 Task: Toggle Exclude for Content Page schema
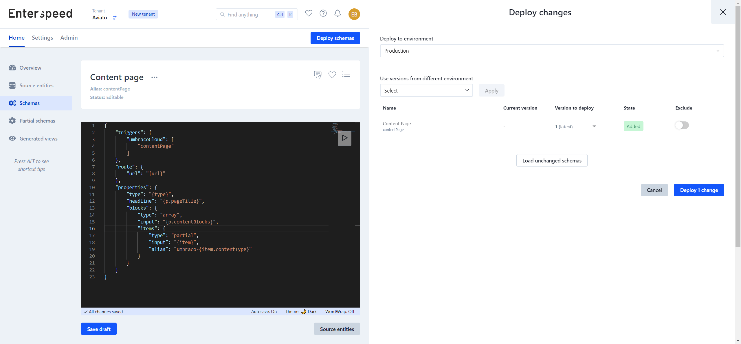pos(682,125)
